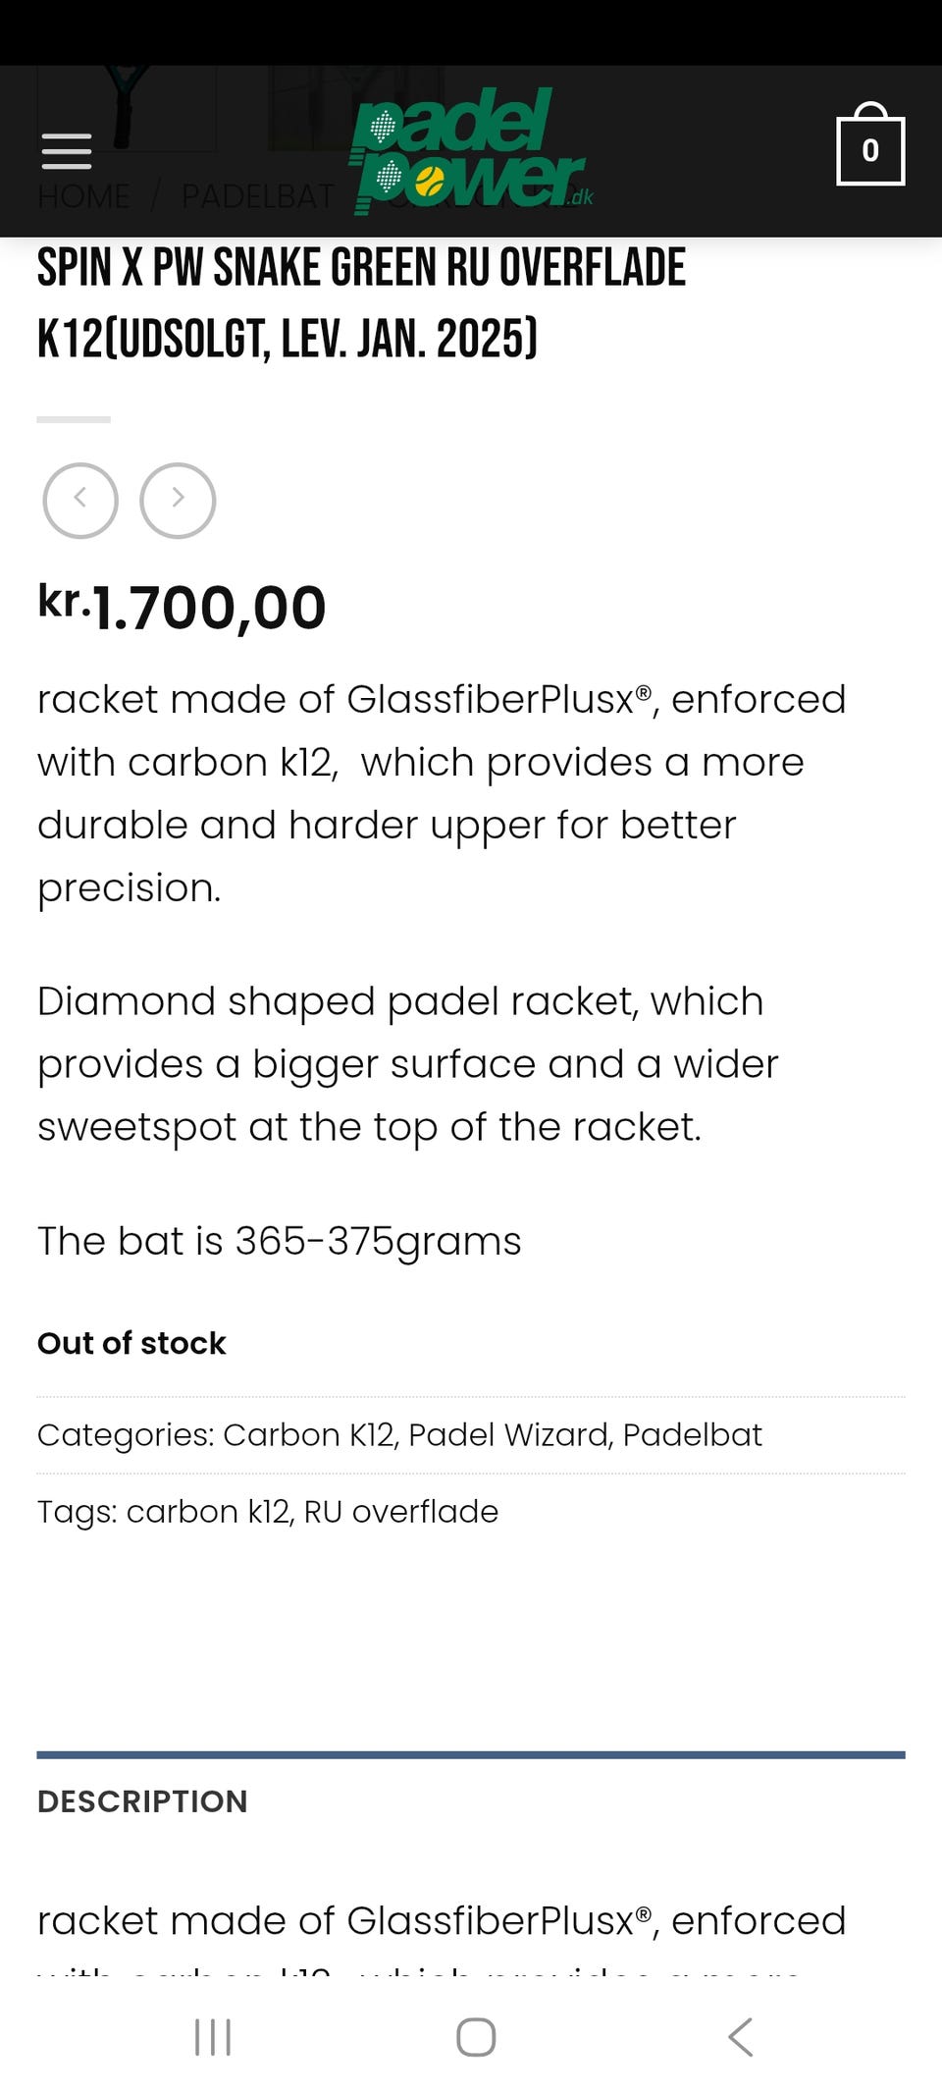The image size is (942, 2094).
Task: Select the RU overflade tag
Action: (x=400, y=1511)
